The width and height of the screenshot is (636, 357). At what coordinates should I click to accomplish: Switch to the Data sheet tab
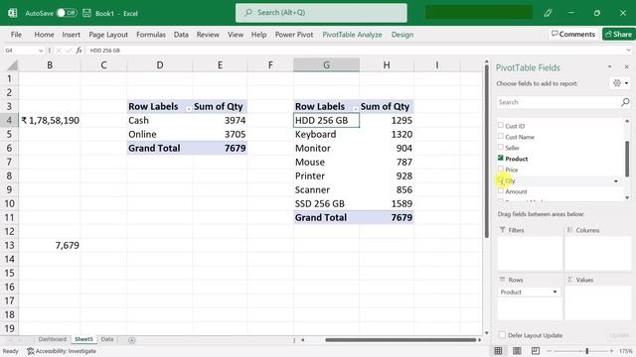point(107,339)
